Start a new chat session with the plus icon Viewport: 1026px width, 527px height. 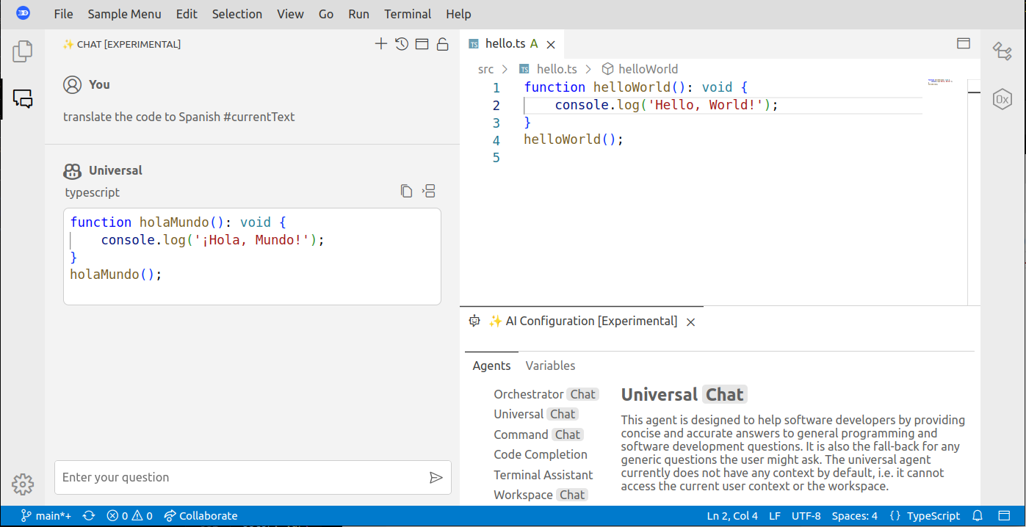point(381,43)
